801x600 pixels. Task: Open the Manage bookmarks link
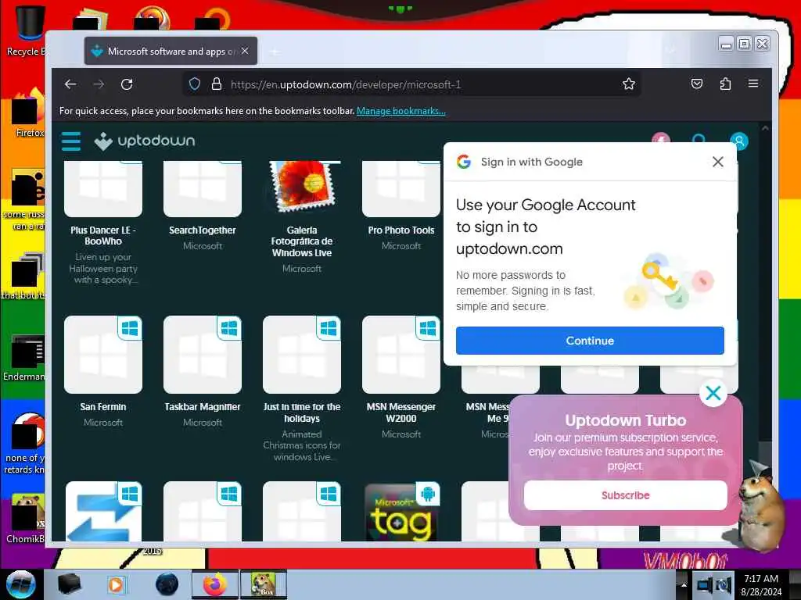401,111
